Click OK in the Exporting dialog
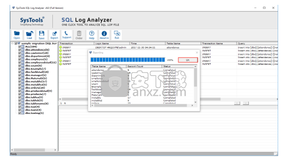Screen dimensions: 289x163 (x=188, y=60)
